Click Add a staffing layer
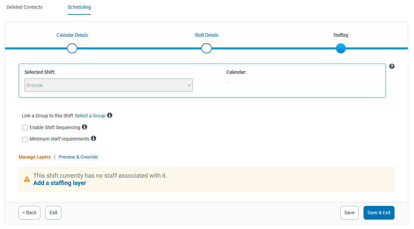 coord(60,183)
